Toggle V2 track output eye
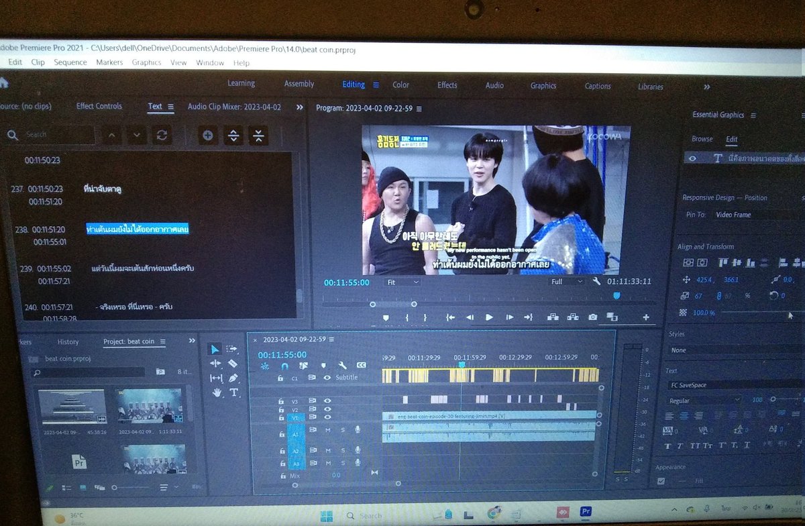This screenshot has width=805, height=526. [327, 409]
